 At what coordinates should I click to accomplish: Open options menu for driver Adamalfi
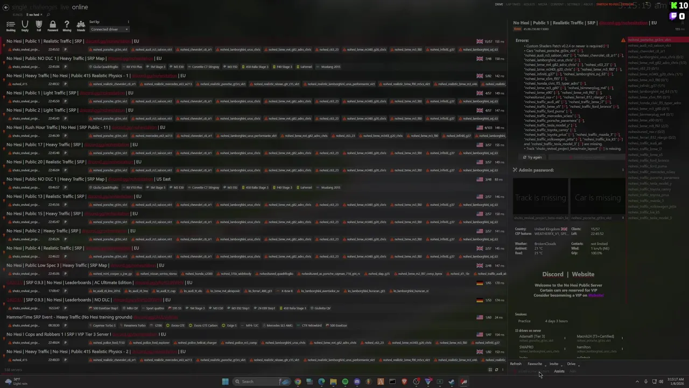point(565,338)
